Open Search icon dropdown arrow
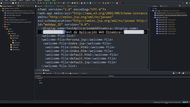 click(79, 3)
